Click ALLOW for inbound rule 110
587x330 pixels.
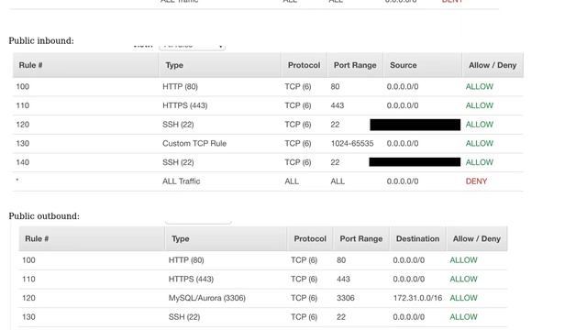pos(480,105)
